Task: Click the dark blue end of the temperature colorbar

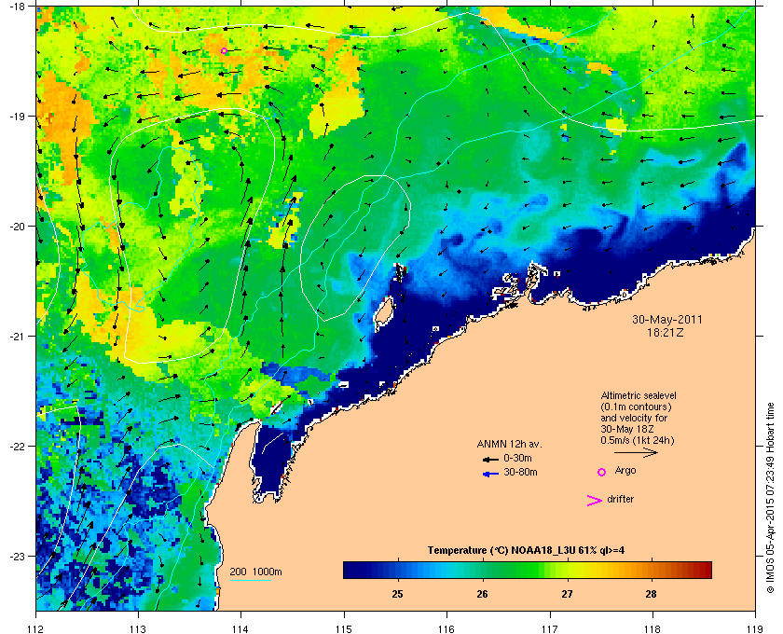Action: click(x=352, y=570)
